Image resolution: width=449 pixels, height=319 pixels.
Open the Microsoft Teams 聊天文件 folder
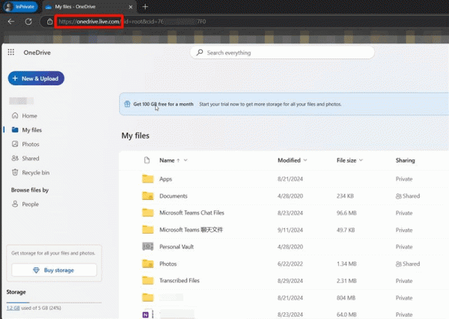pyautogui.click(x=191, y=230)
